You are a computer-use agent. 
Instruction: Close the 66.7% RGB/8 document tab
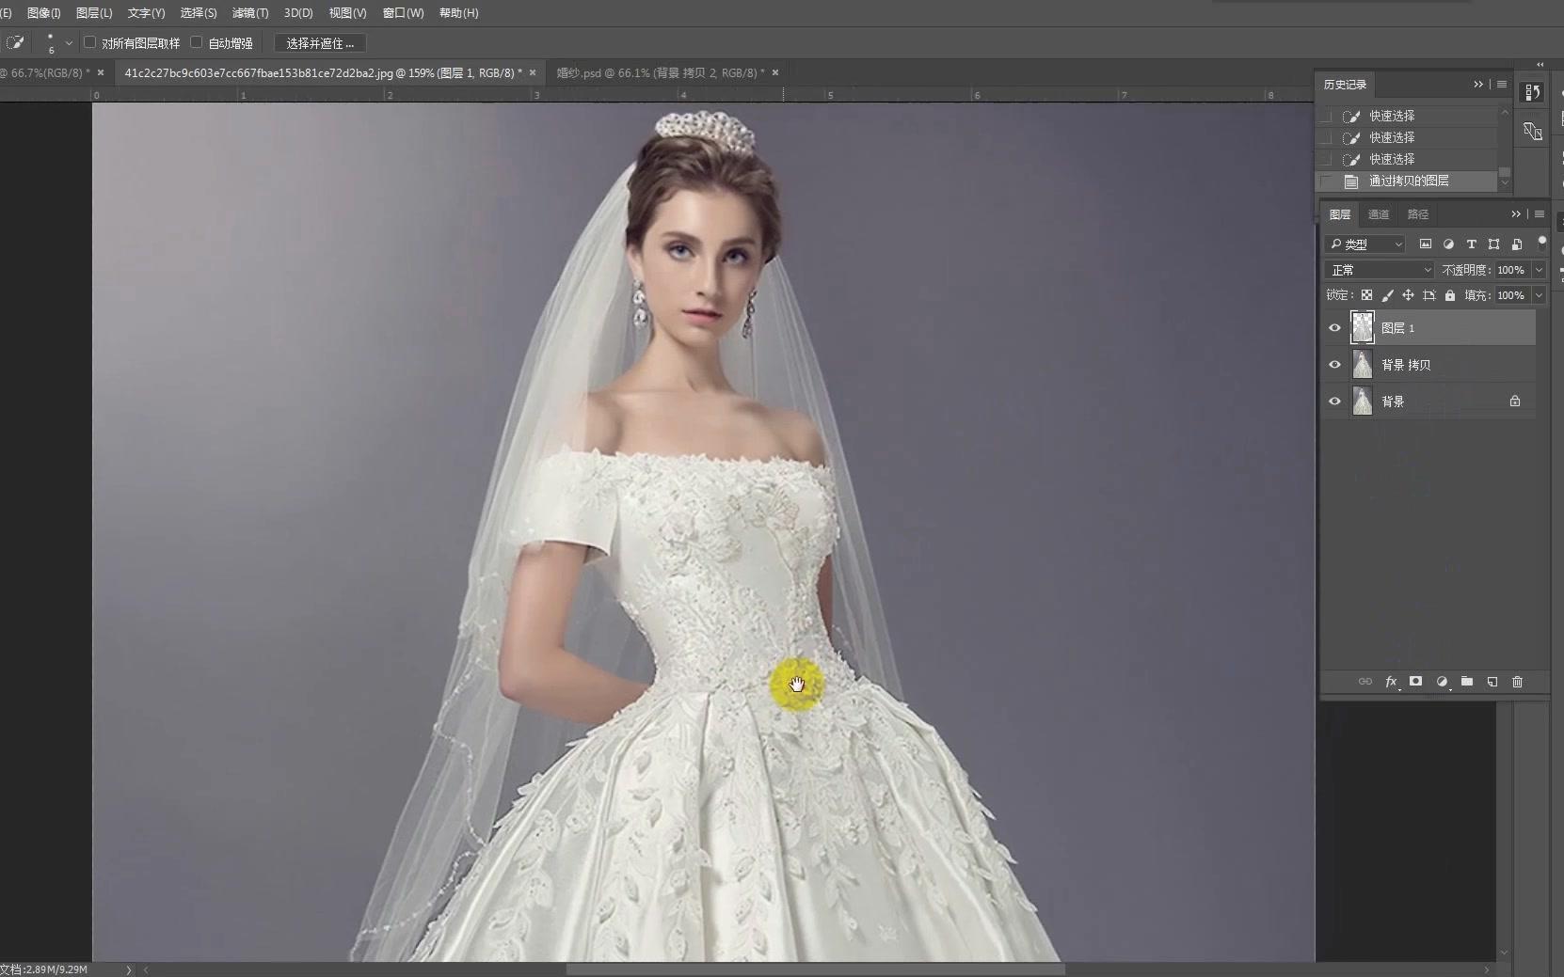[101, 72]
